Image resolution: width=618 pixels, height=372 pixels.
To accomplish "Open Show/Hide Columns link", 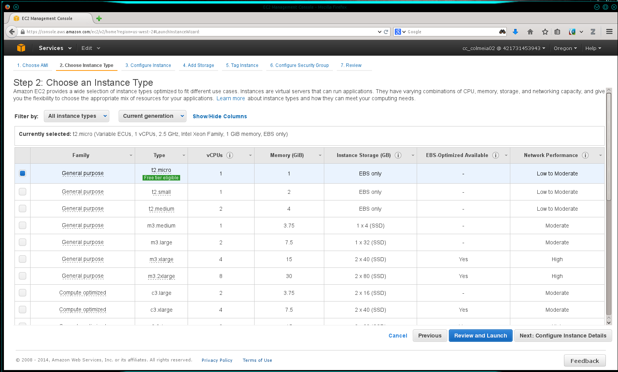I will click(x=220, y=116).
